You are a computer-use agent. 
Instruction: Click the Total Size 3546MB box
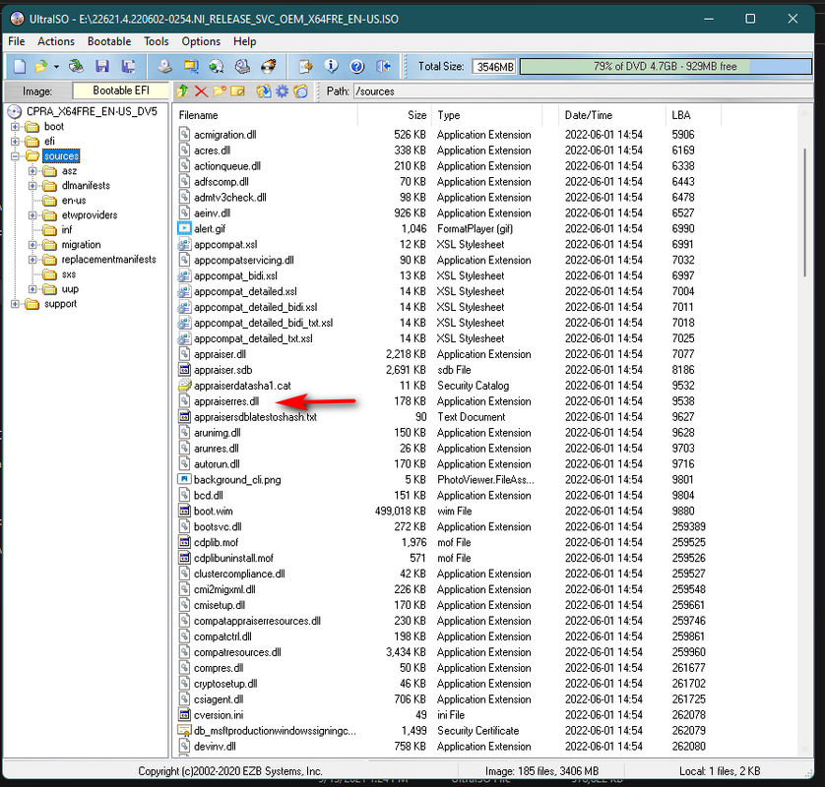[493, 67]
